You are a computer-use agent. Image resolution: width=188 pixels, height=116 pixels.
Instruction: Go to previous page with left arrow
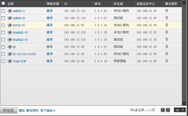click(163, 110)
